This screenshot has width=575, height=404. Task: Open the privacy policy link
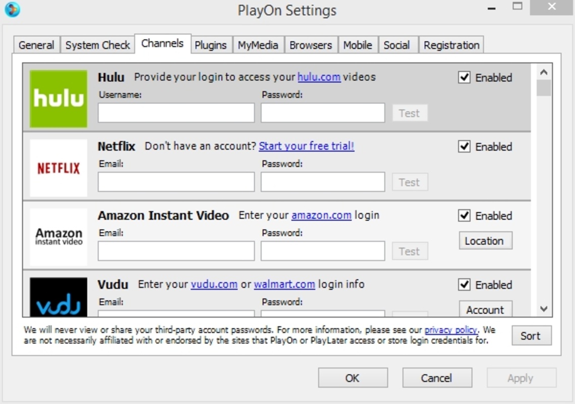(x=450, y=330)
